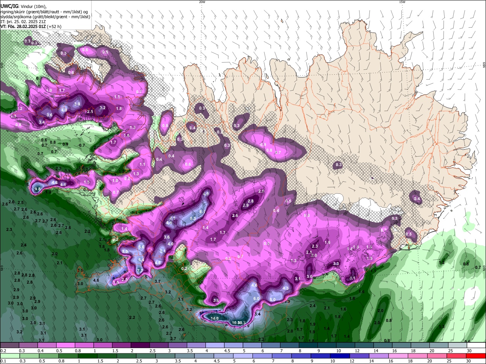Click the '15W' longitude label
Screen dimensions: 486x364
coord(402,2)
